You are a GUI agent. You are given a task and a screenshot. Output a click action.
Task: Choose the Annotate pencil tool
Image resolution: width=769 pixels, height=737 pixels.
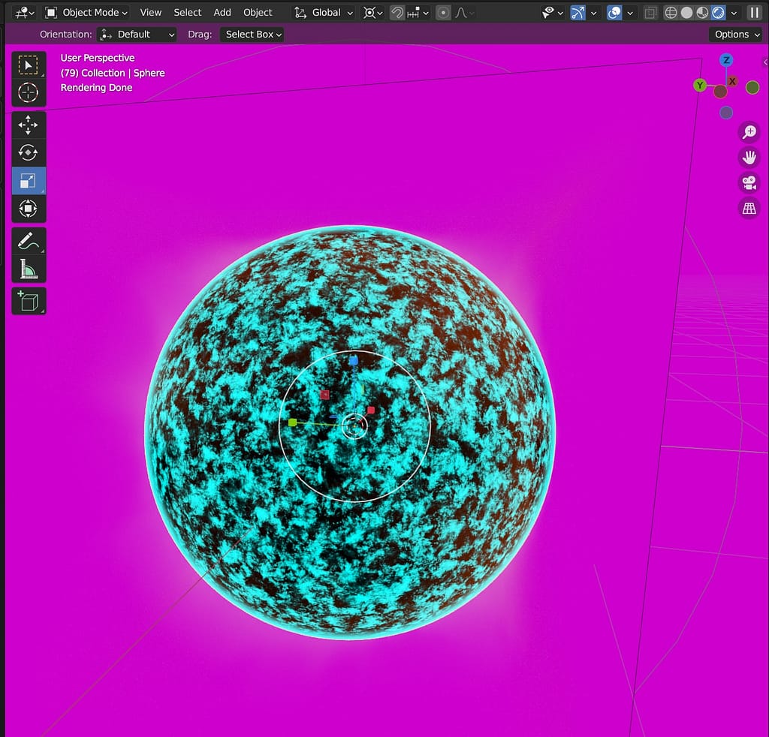coord(28,242)
